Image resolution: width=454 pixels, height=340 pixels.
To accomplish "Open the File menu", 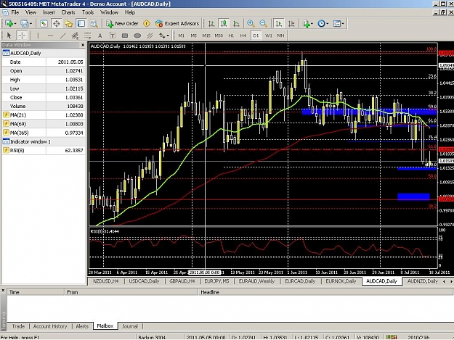I will 15,12.
